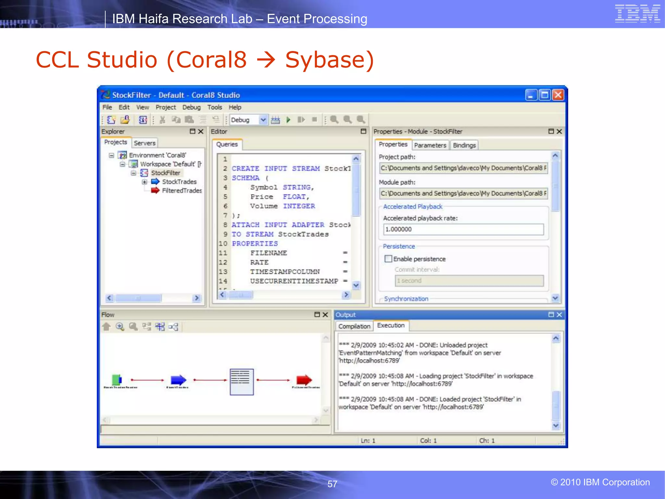Switch to the Servers tab
Viewport: 665px width, 499px height.
(144, 143)
